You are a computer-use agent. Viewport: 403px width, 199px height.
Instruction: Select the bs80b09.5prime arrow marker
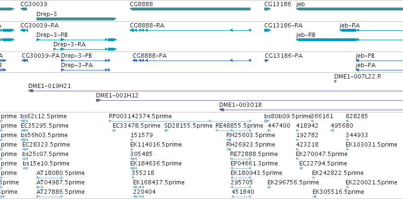[267, 121]
